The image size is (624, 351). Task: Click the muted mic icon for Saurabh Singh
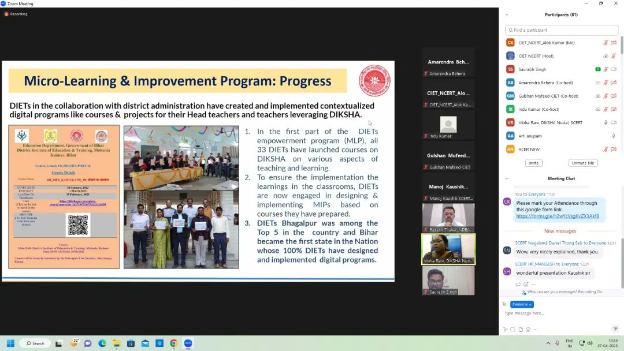coord(606,69)
